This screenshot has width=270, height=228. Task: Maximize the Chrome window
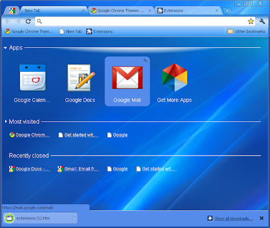coord(248,3)
